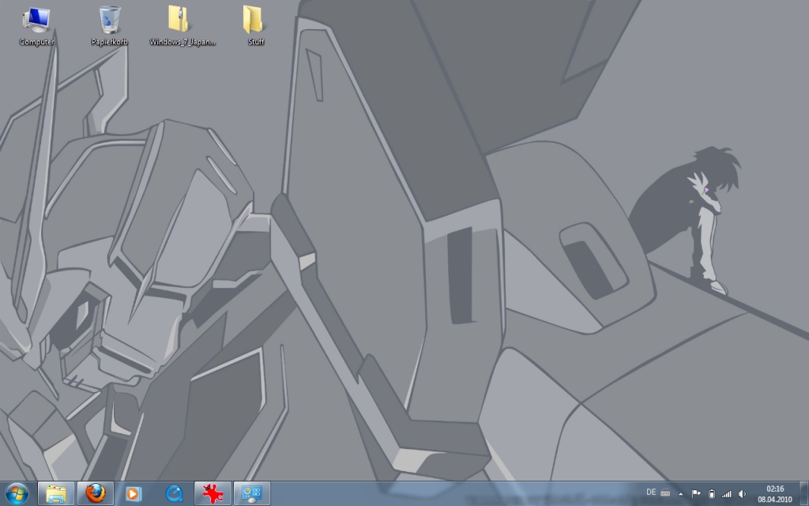Switch to Firefox in the taskbar
The height and width of the screenshot is (506, 809).
[96, 494]
